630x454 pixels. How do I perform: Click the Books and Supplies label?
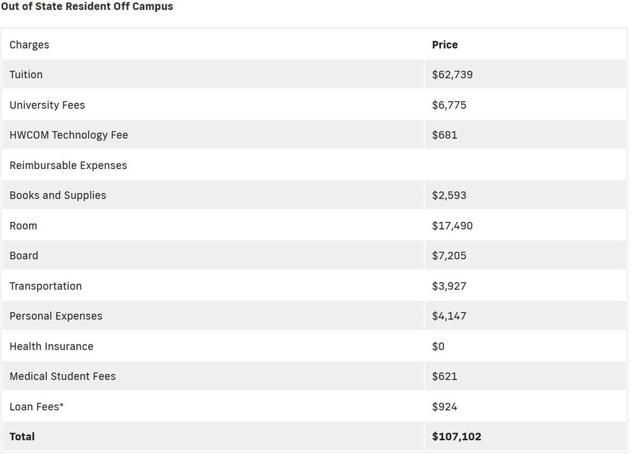point(58,195)
